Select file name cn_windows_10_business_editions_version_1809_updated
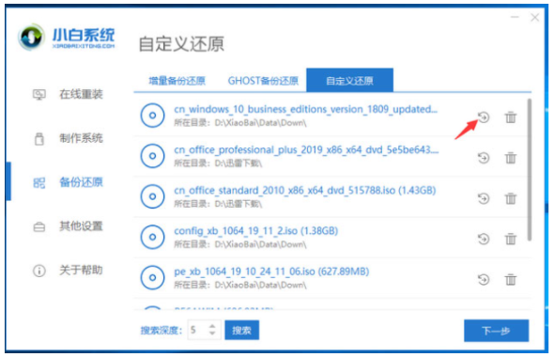Screen dimensions: 554x357 [305, 109]
